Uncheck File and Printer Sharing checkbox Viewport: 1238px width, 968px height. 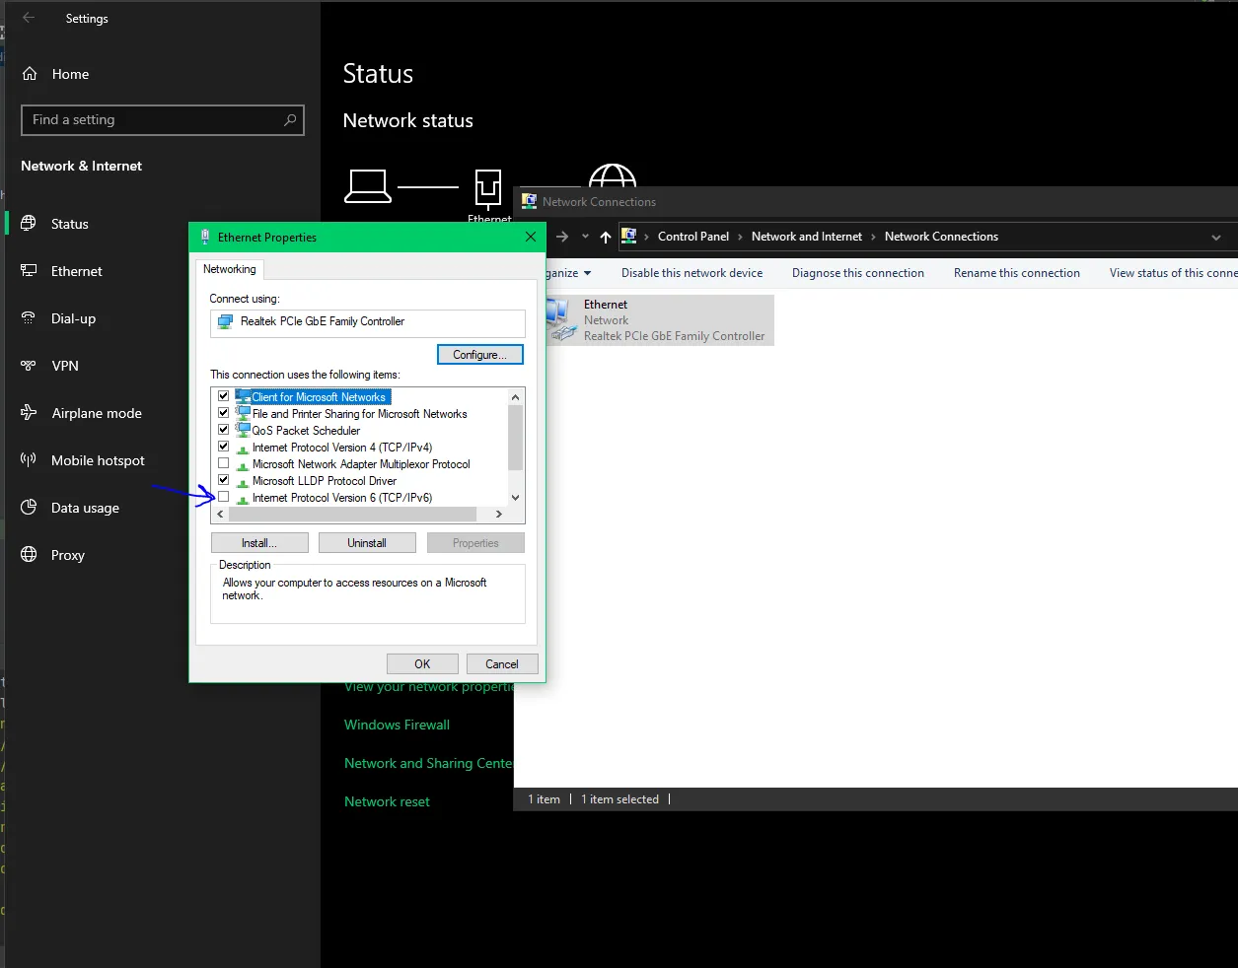223,413
